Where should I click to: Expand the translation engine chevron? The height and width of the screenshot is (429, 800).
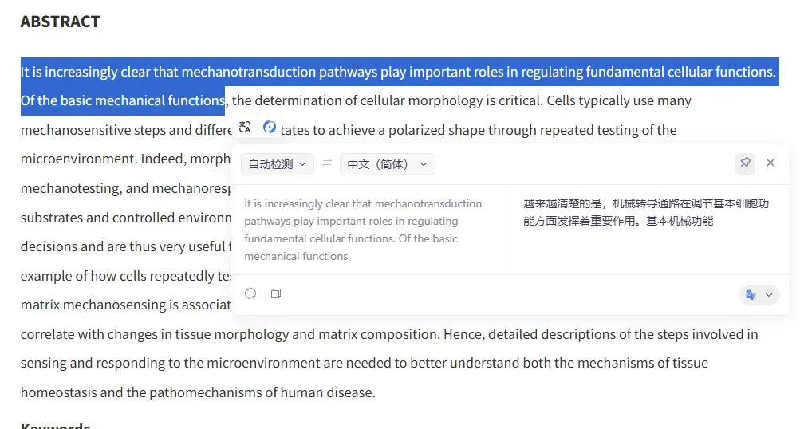point(769,295)
